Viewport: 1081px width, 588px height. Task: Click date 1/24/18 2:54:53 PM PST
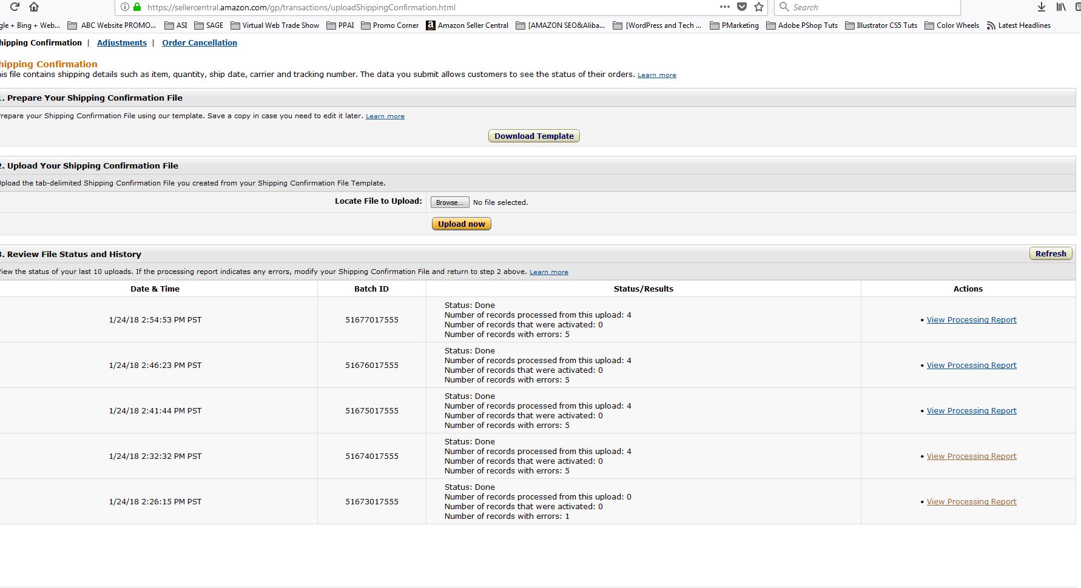[155, 319]
